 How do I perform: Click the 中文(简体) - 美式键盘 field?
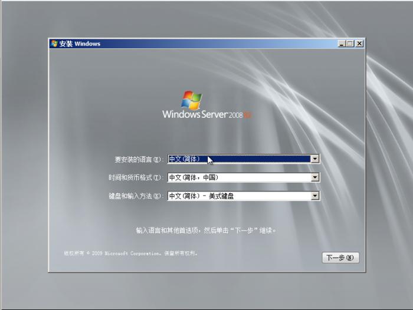[239, 196]
